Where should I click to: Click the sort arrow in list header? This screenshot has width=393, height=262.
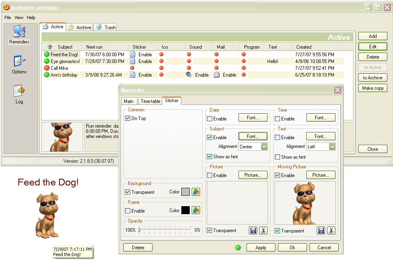click(50, 47)
